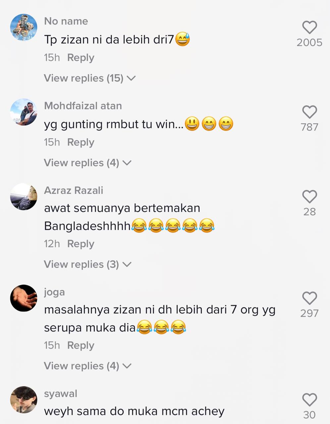Reply to joga's comment
Screen dimensions: 330x424
pos(81,345)
